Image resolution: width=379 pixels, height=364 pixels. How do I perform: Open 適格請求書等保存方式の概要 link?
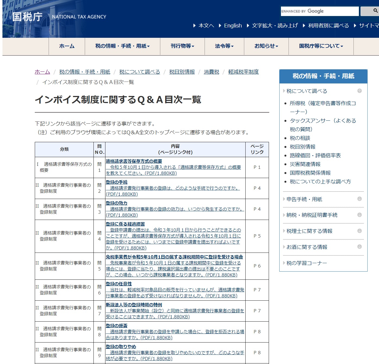click(x=134, y=161)
